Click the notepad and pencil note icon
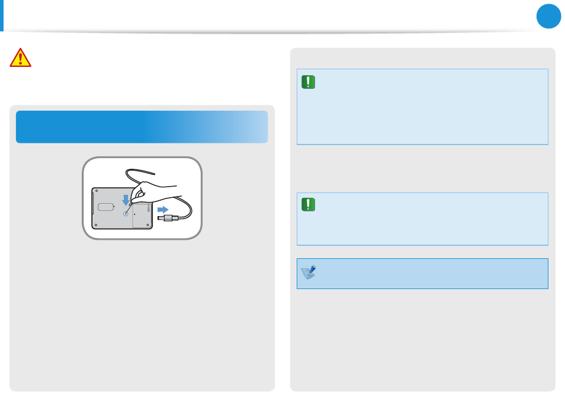 click(x=309, y=272)
